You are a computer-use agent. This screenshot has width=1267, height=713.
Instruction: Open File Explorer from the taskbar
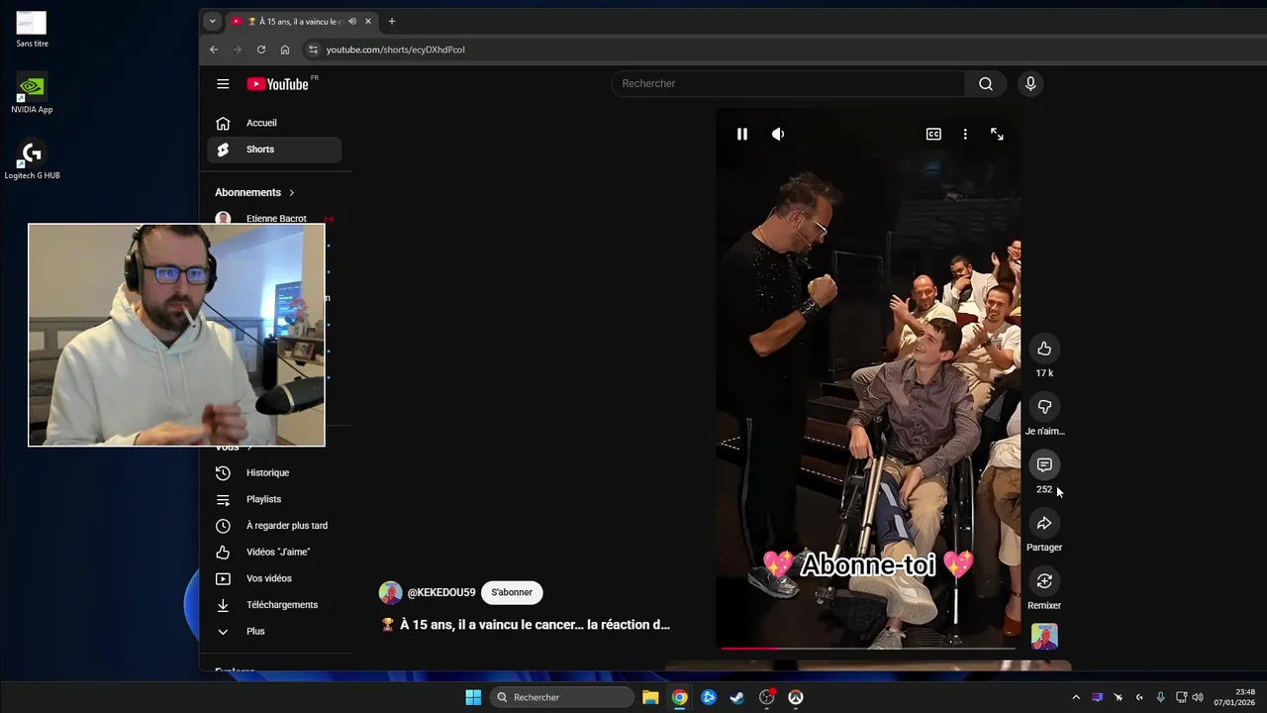(650, 697)
